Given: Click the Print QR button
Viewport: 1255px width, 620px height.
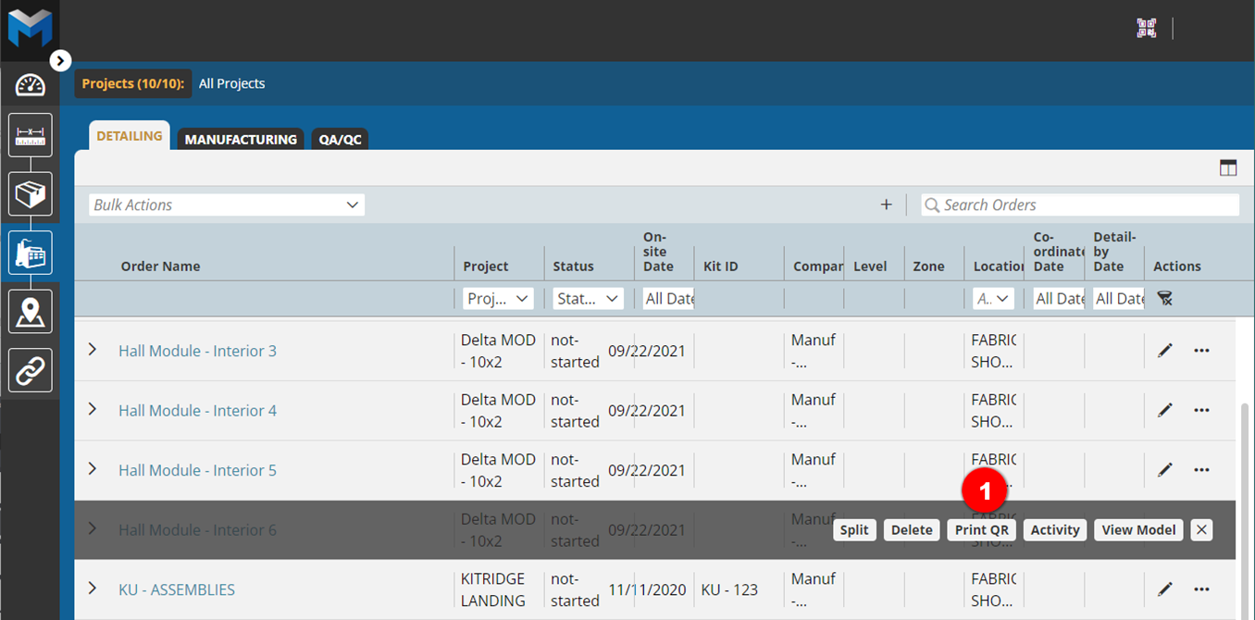Looking at the screenshot, I should coord(981,529).
